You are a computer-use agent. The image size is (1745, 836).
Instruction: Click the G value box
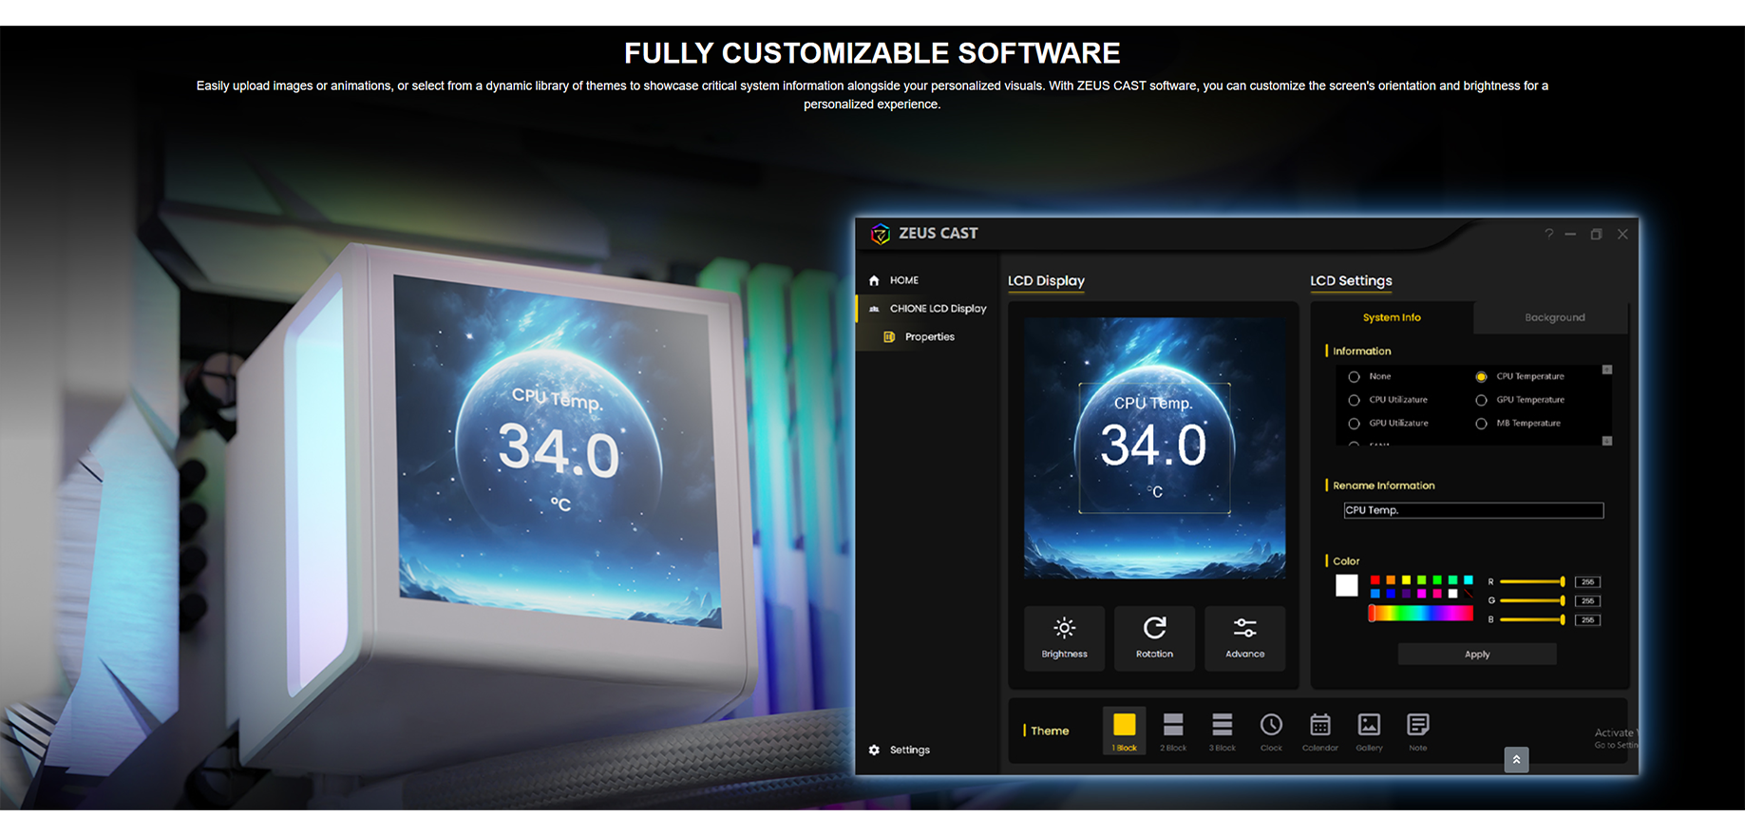(x=1587, y=600)
